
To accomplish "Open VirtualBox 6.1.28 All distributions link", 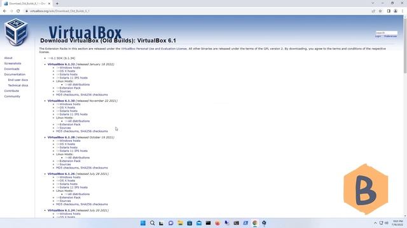I will click(77, 158).
